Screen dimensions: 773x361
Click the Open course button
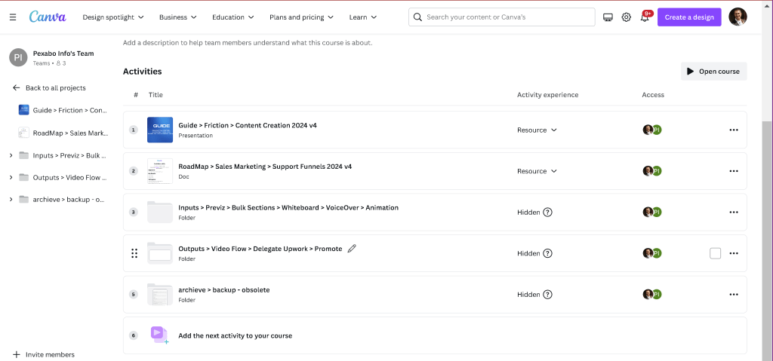714,72
